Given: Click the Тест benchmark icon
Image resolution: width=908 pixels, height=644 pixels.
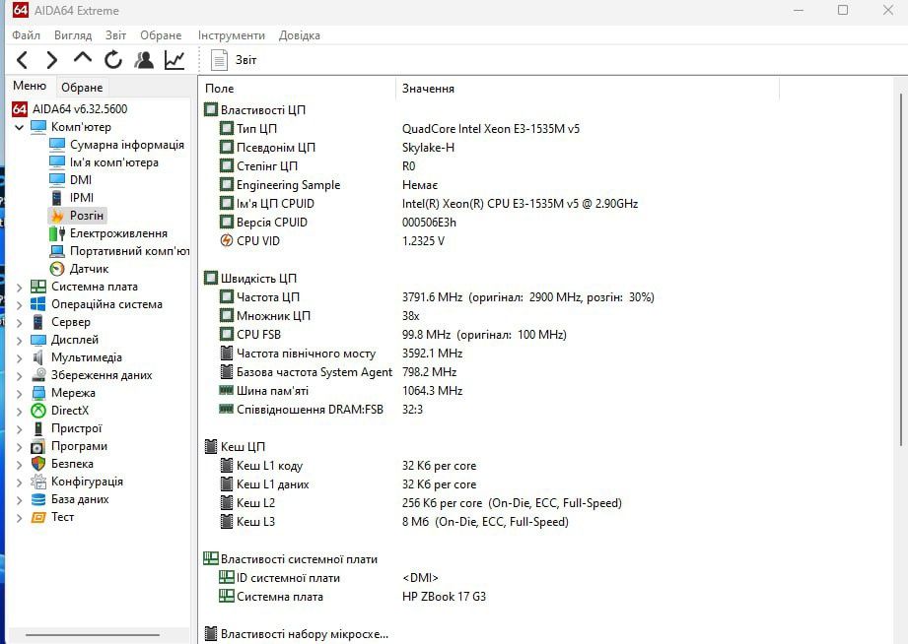Looking at the screenshot, I should click(38, 517).
